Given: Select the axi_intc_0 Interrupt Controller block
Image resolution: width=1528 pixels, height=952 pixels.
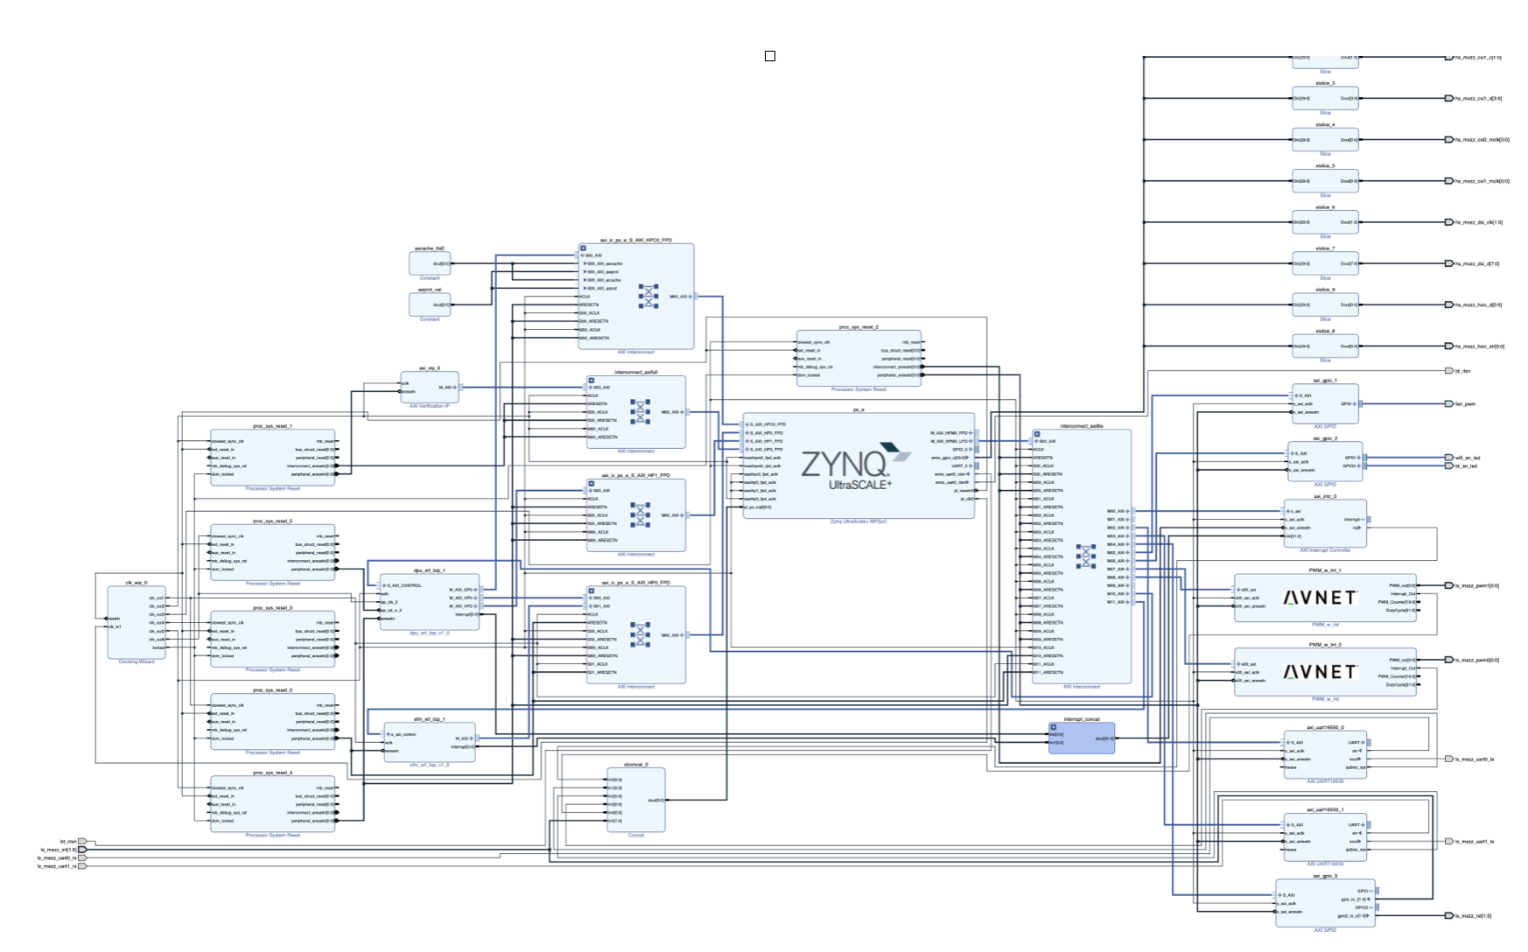Looking at the screenshot, I should [1325, 524].
